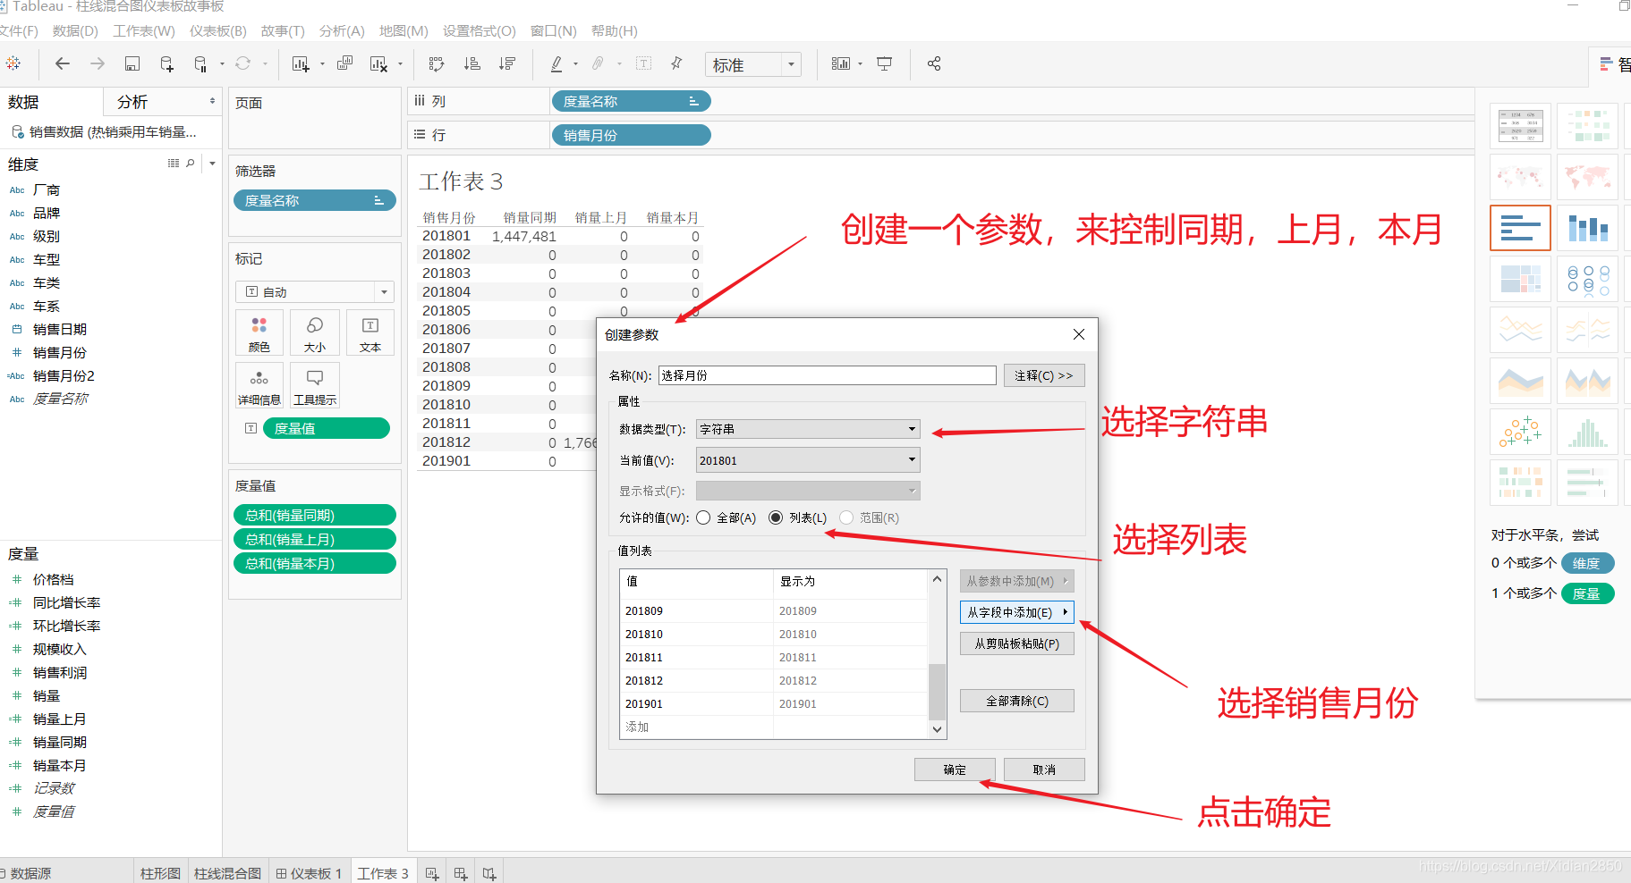This screenshot has height=883, width=1631.
Task: Click the 名称 input field with 选择月份
Action: tap(828, 375)
